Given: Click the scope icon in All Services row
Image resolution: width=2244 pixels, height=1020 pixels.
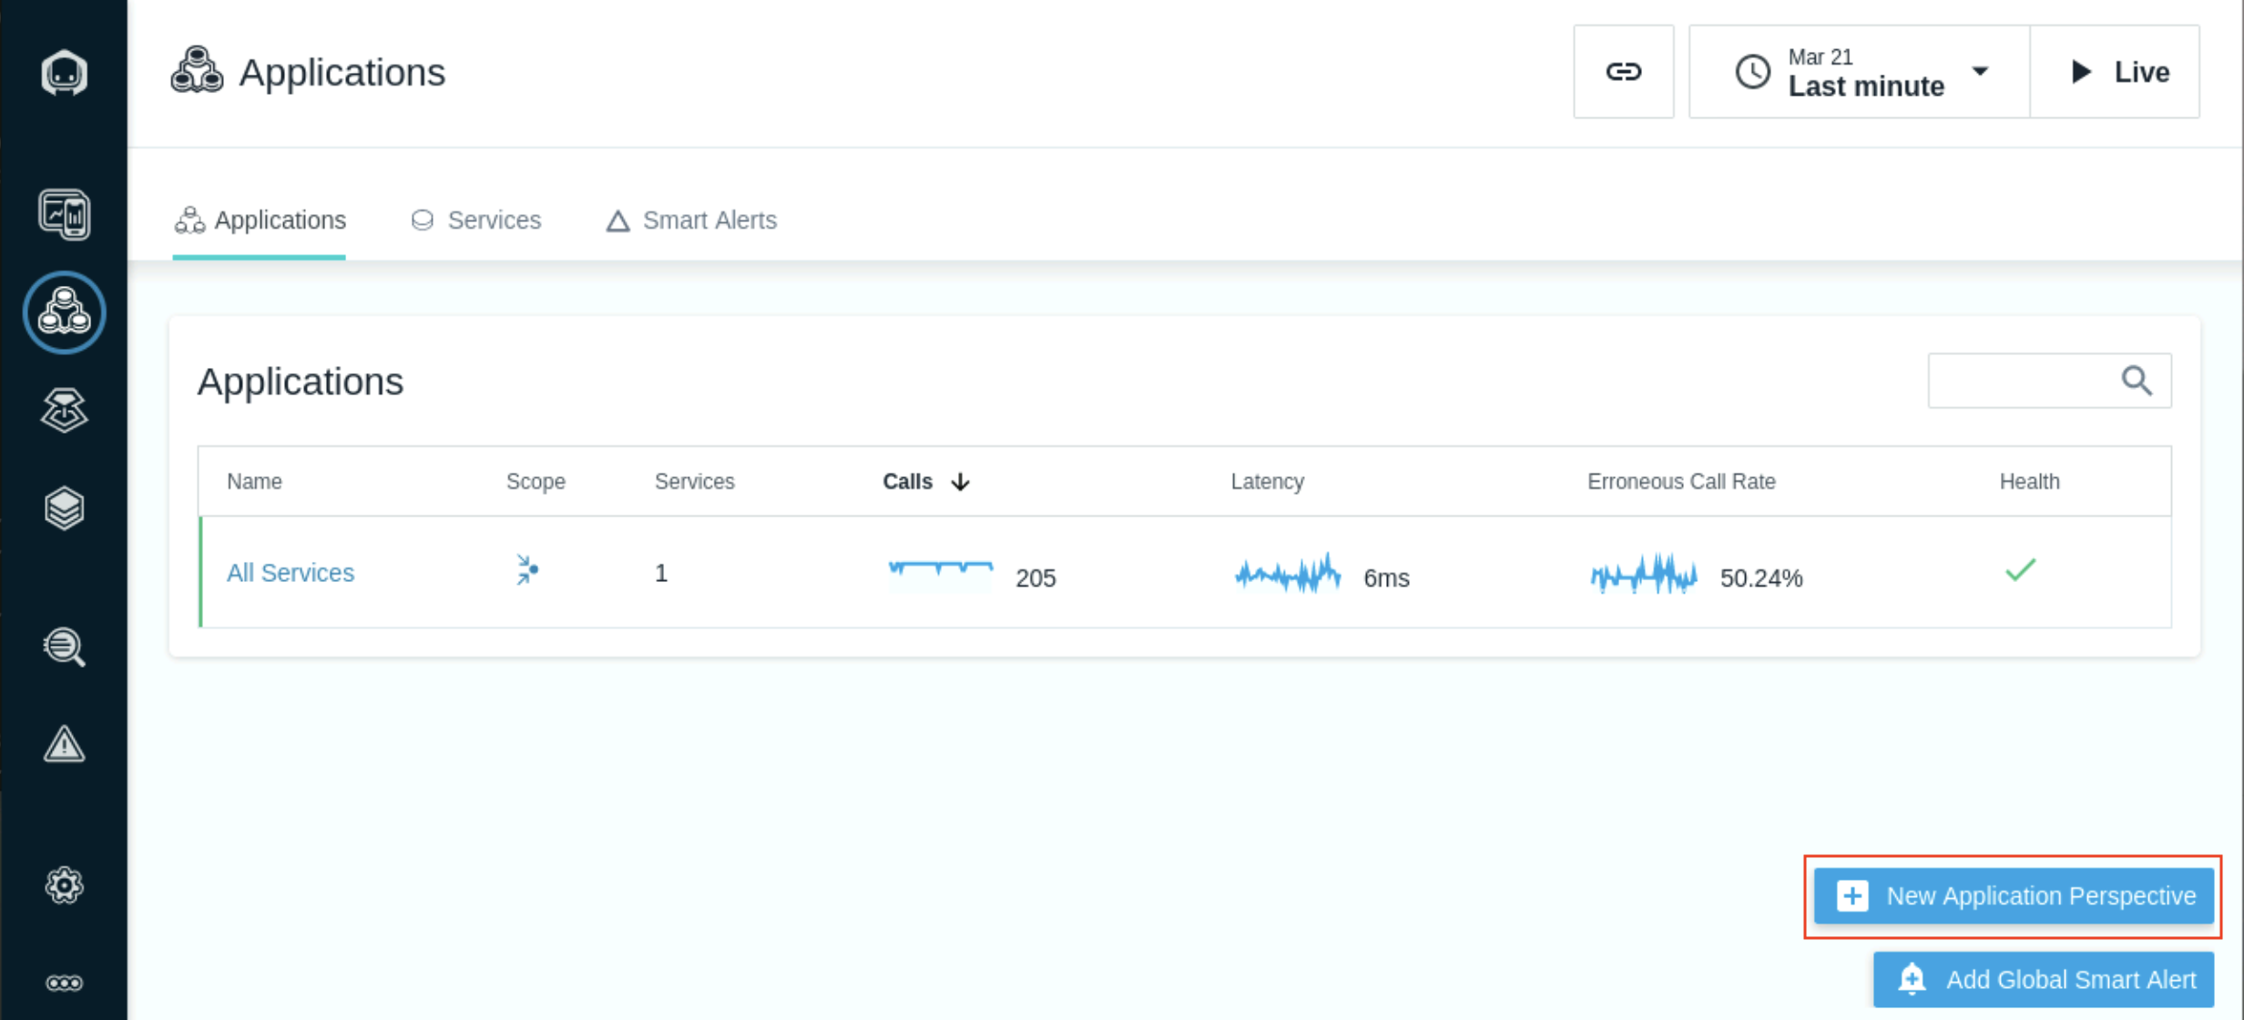Looking at the screenshot, I should 527,570.
